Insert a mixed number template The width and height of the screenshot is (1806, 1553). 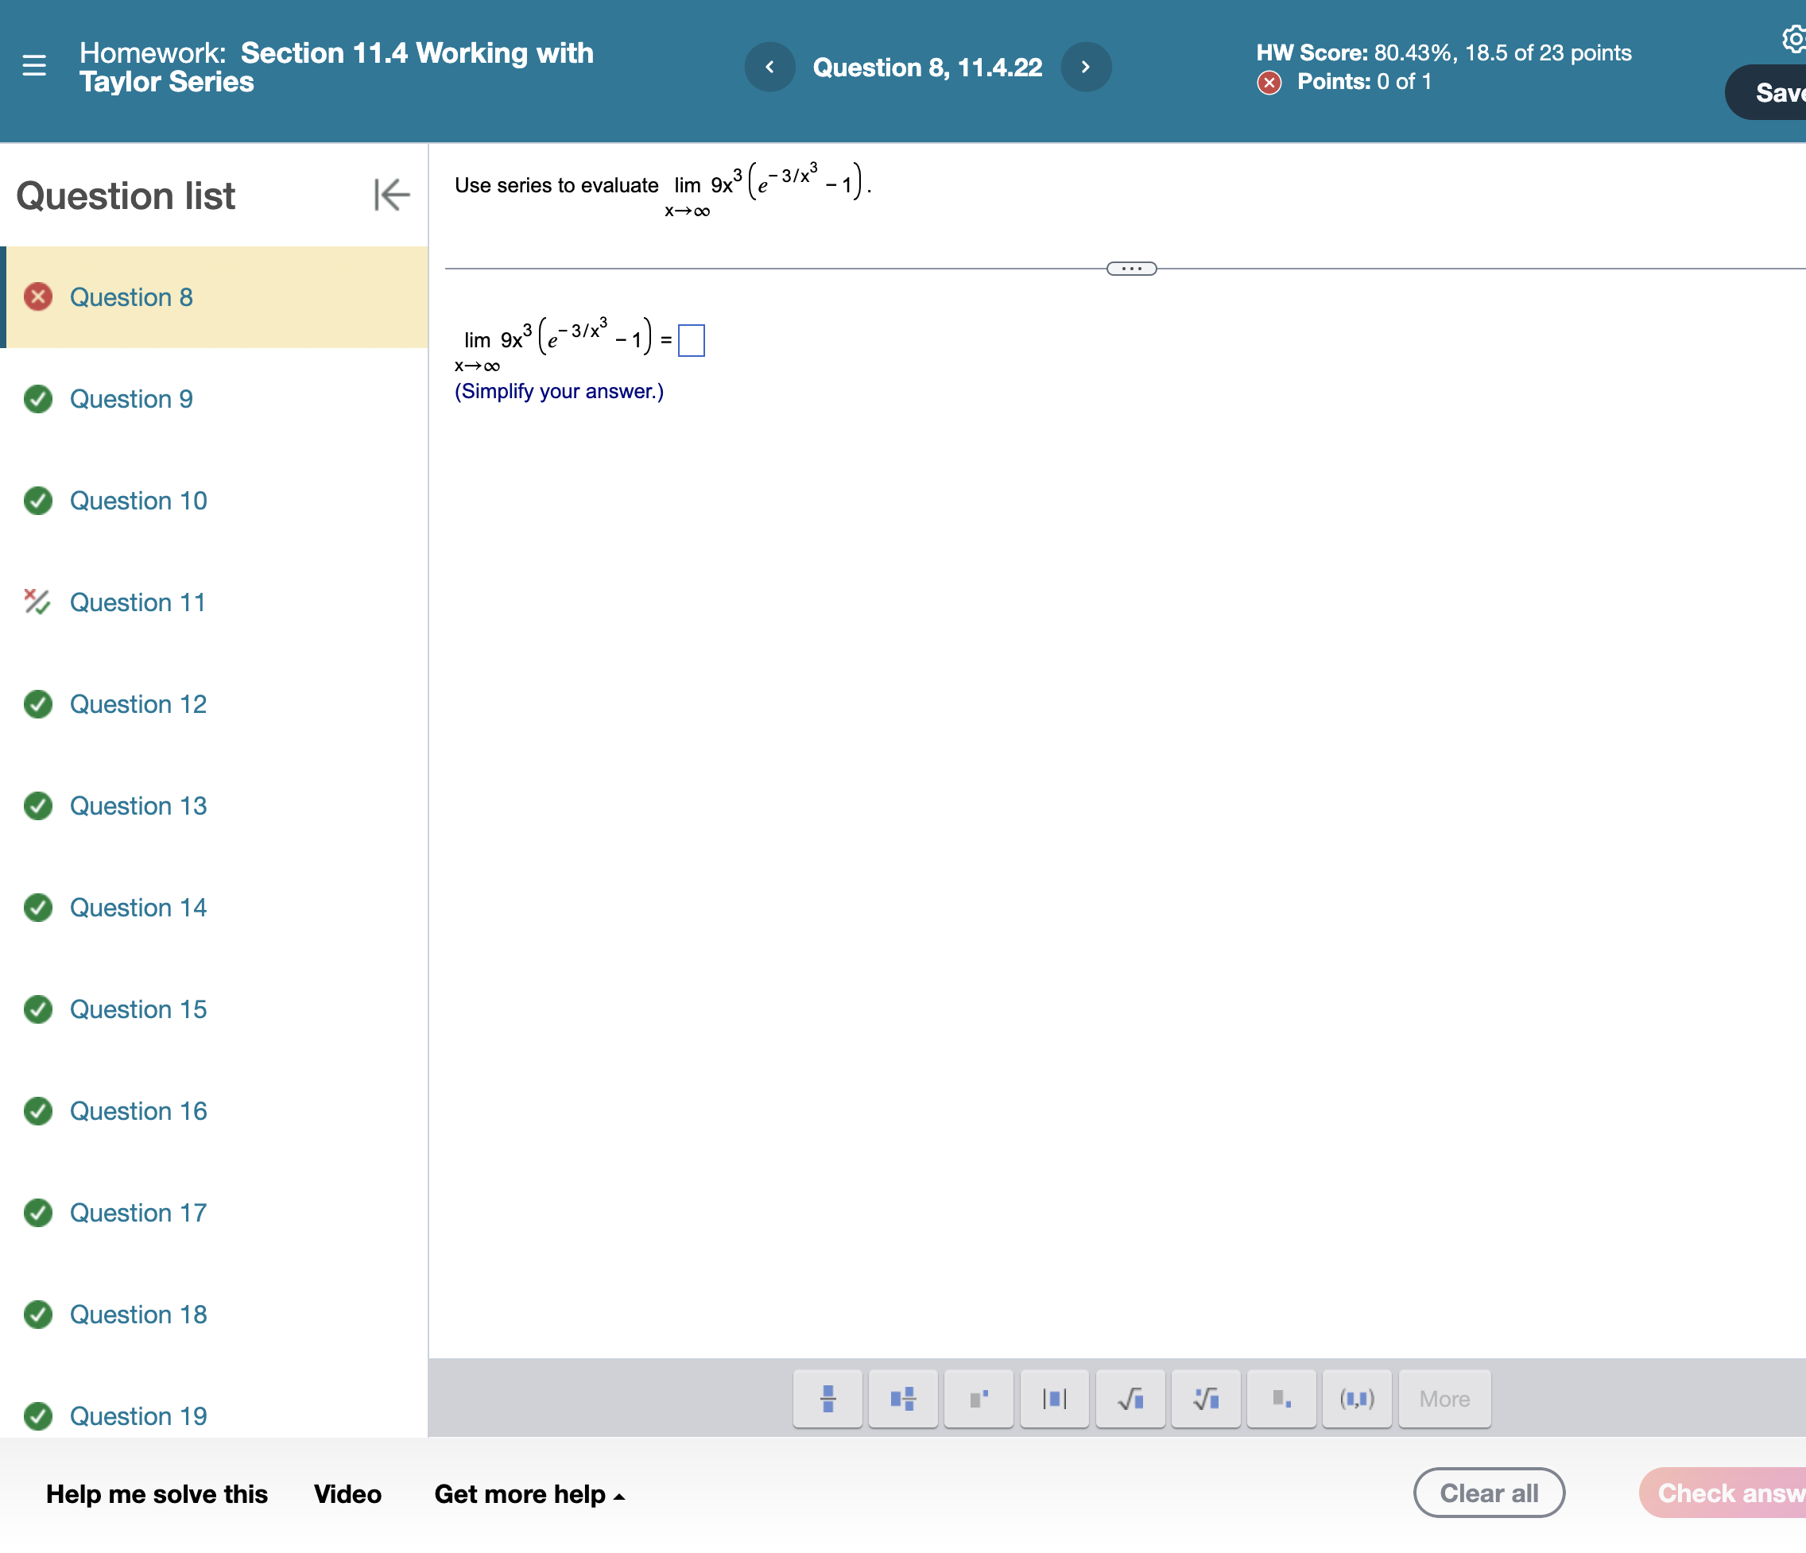coord(903,1398)
